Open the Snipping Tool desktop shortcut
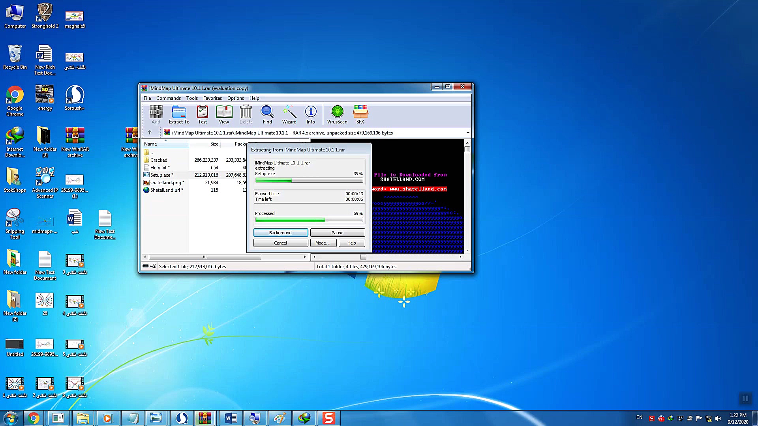758x426 pixels. point(15,224)
